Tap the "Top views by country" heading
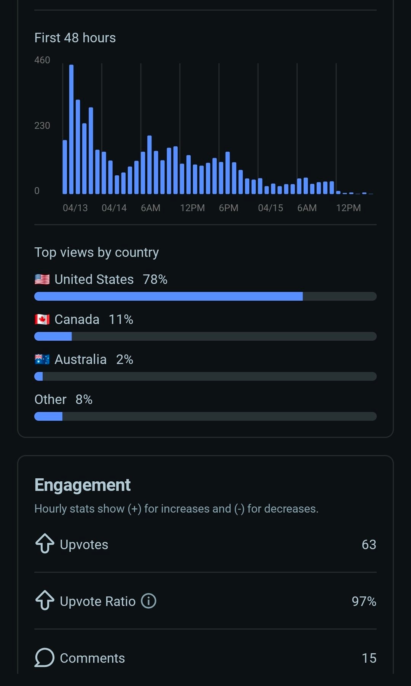The width and height of the screenshot is (411, 686). [97, 252]
